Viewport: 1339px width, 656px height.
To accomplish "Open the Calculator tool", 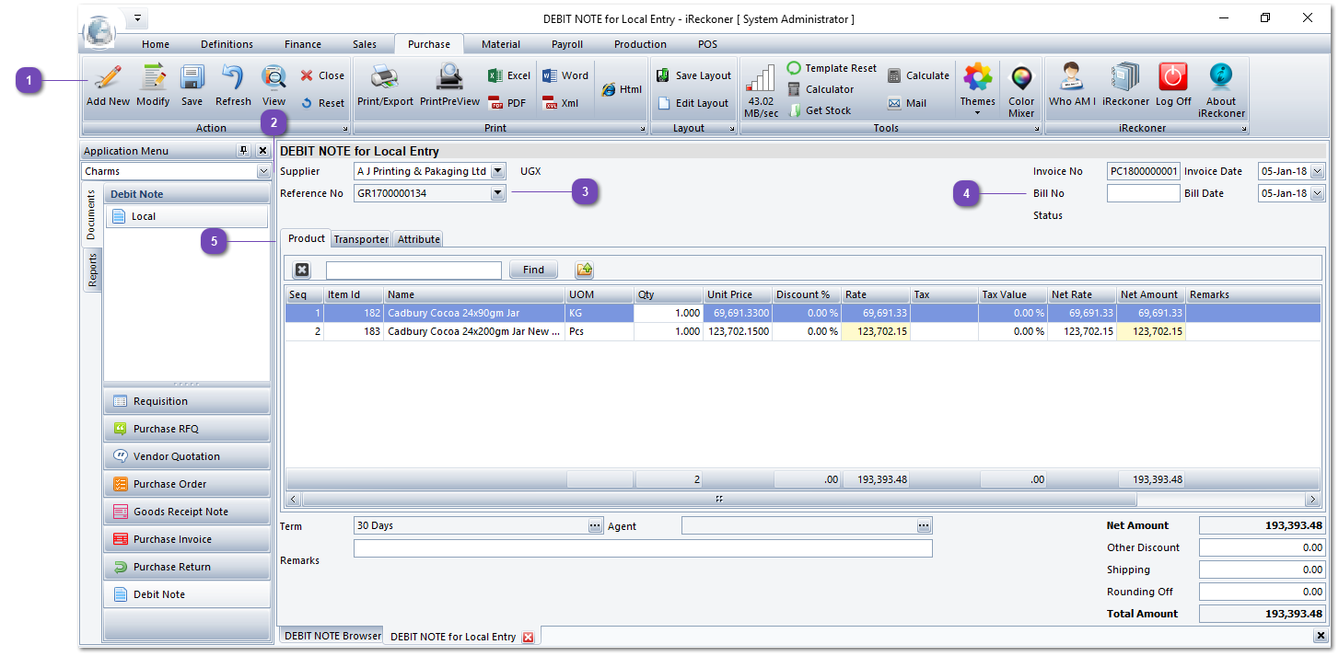I will coord(821,89).
